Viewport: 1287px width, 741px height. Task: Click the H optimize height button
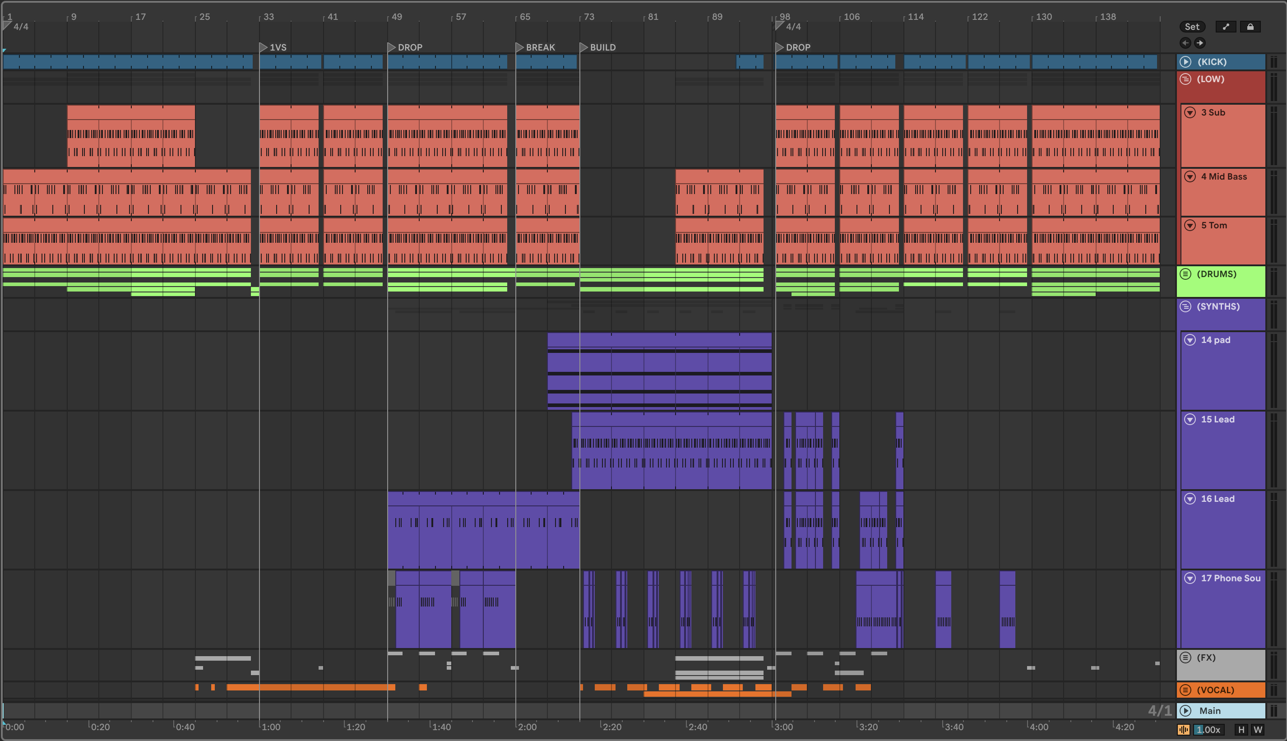click(1241, 730)
